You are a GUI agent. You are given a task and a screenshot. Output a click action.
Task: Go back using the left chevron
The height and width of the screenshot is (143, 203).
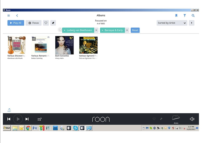pyautogui.click(x=17, y=16)
